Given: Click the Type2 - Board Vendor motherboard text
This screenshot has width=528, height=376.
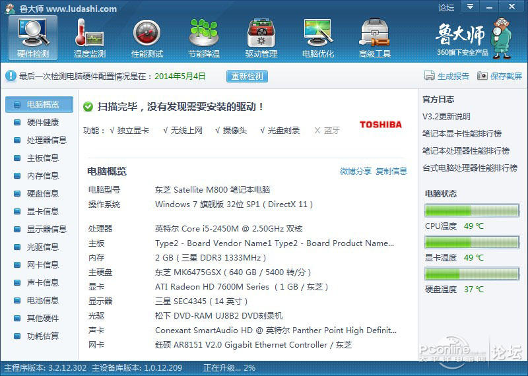Looking at the screenshot, I should tap(275, 243).
